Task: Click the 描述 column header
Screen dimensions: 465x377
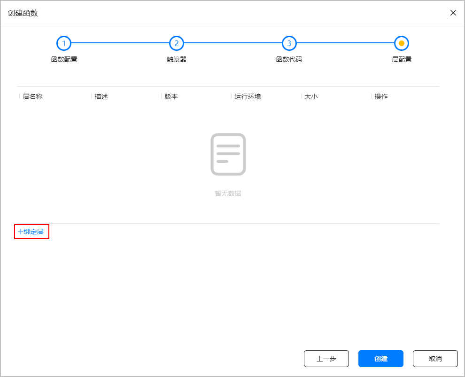Action: point(101,96)
